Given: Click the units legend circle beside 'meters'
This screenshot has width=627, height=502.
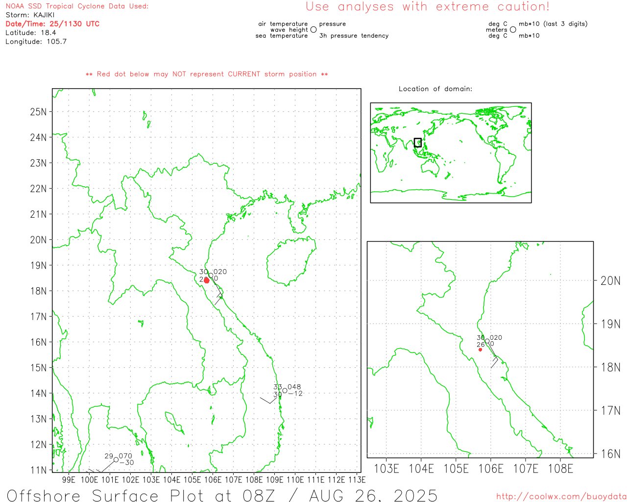Looking at the screenshot, I should [513, 29].
